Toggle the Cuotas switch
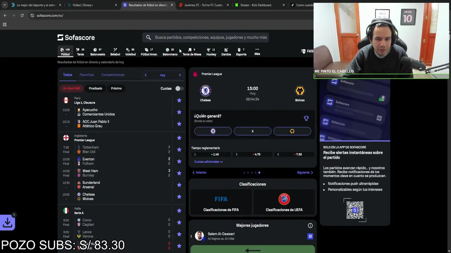Viewport: 451px width, 253px height. [x=179, y=89]
